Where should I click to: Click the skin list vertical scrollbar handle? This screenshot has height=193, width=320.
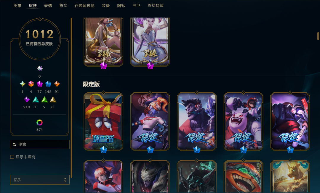318,36
